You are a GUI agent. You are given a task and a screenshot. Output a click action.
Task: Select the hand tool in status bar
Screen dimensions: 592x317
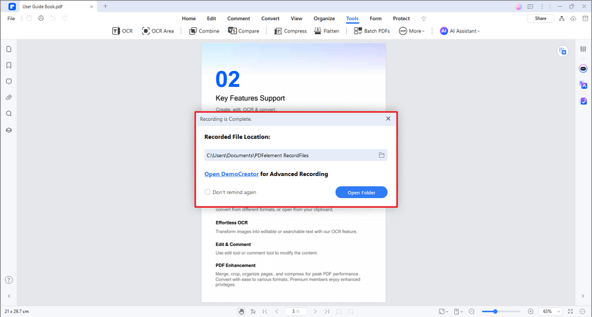pos(241,311)
